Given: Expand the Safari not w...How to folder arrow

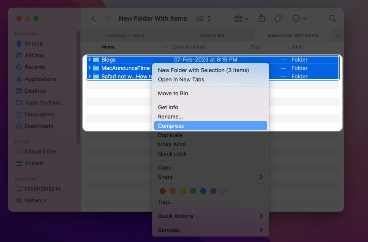Looking at the screenshot, I should pos(90,76).
